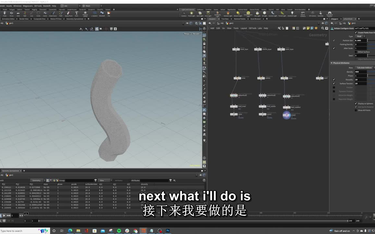Open the Fluid Type dropdown
Image resolution: width=375 pixels, height=234 pixels.
click(360, 36)
